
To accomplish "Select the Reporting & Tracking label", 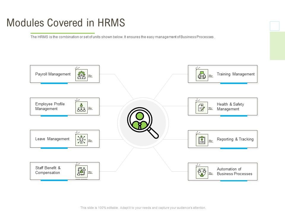I will pyautogui.click(x=235, y=139).
